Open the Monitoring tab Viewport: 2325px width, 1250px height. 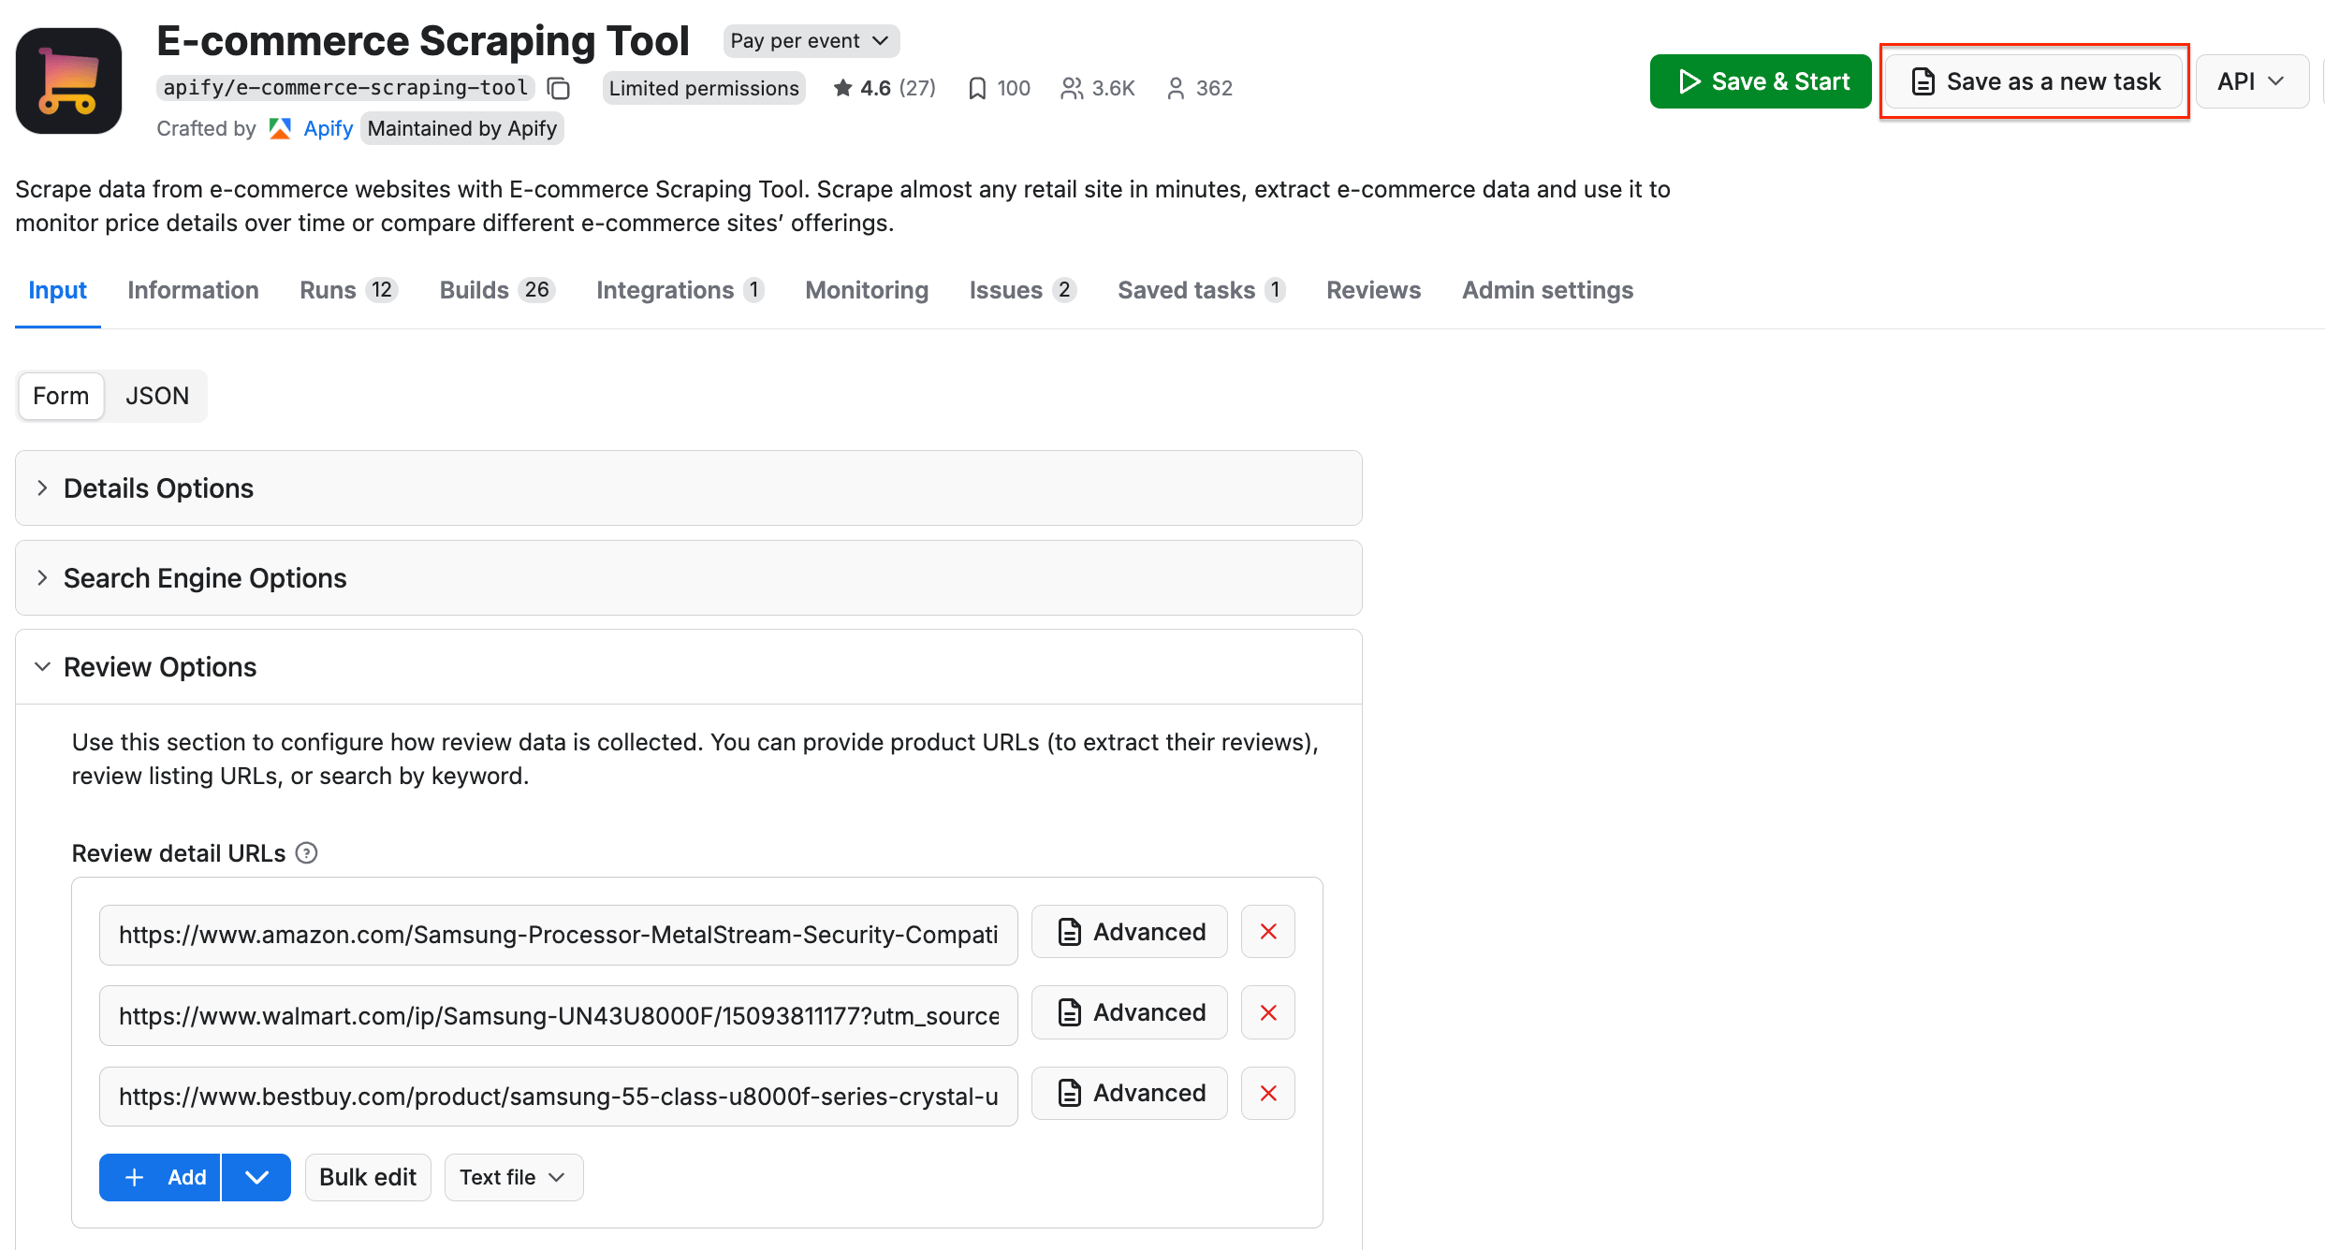click(866, 290)
